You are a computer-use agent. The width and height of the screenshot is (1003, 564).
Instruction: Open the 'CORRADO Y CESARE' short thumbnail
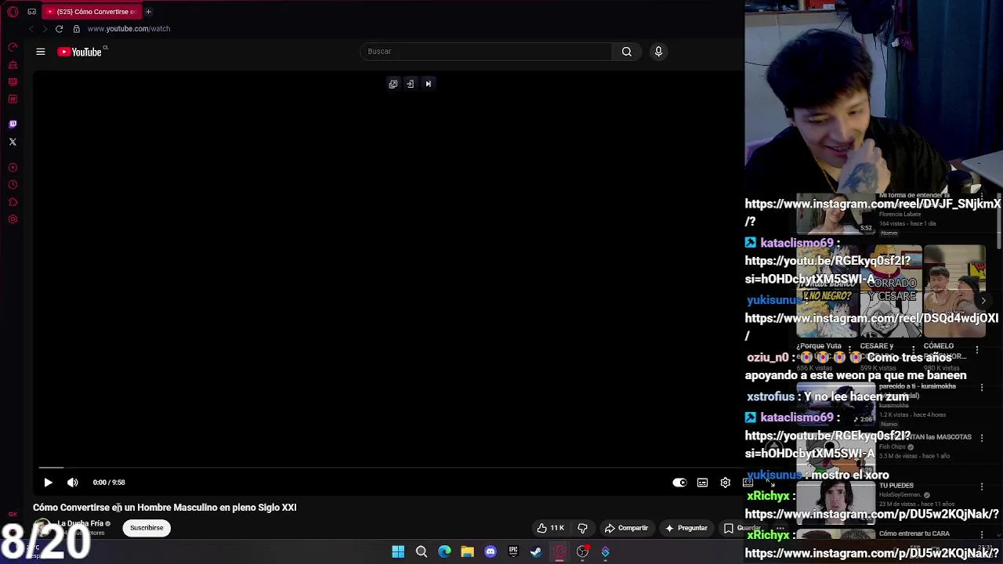click(x=892, y=291)
